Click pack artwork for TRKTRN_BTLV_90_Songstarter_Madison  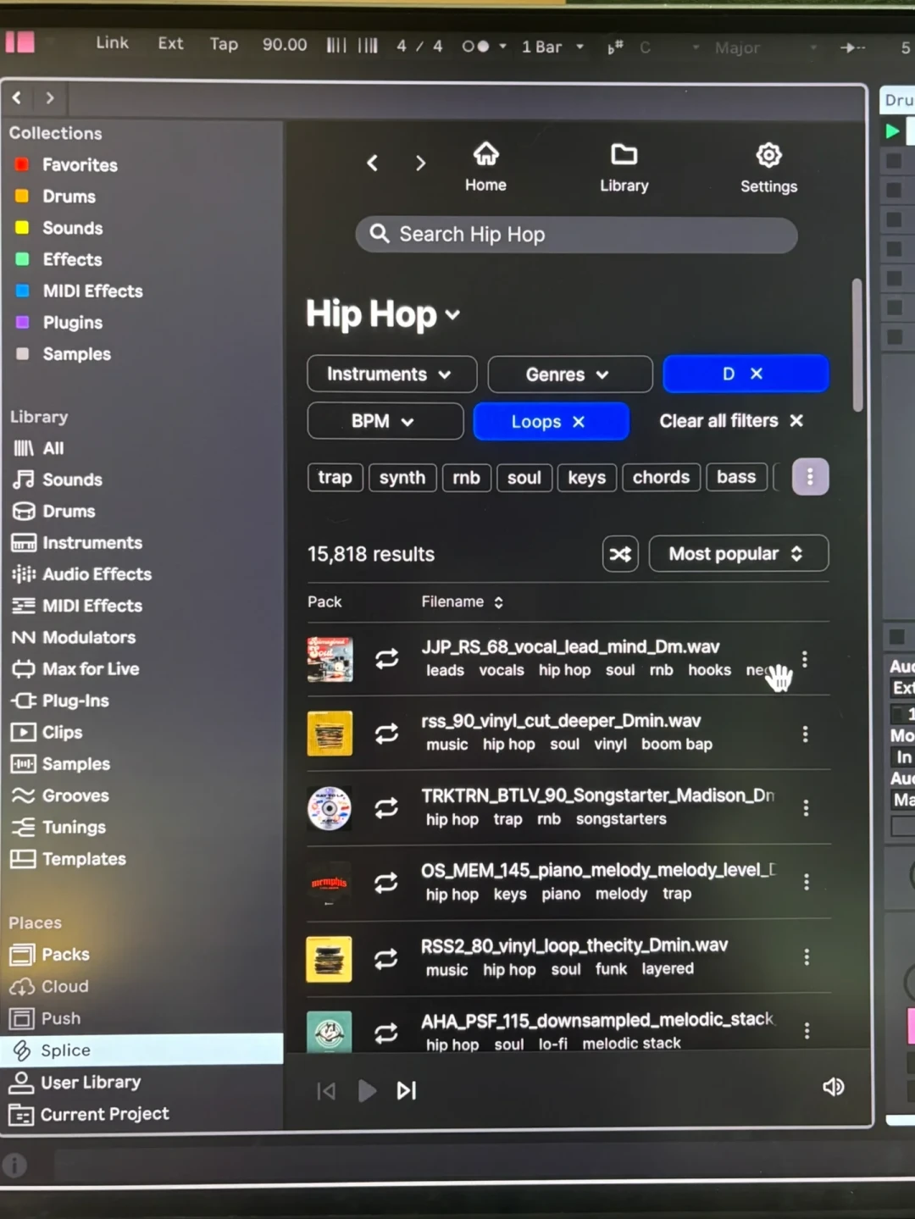click(330, 808)
